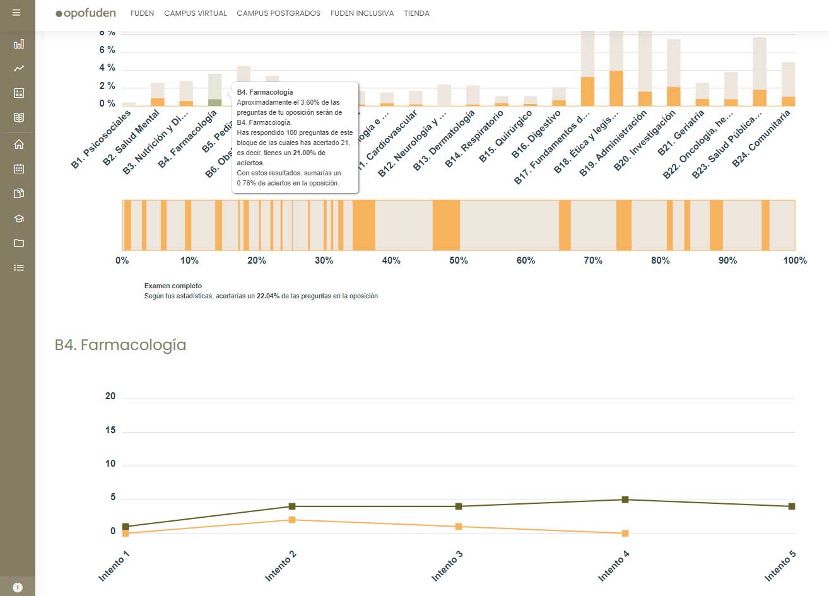Select the B2. Salud Mental bar
The width and height of the screenshot is (829, 596).
pos(158,94)
